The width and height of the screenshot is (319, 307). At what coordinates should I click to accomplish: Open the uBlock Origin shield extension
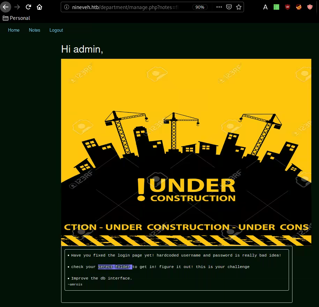pos(288,7)
